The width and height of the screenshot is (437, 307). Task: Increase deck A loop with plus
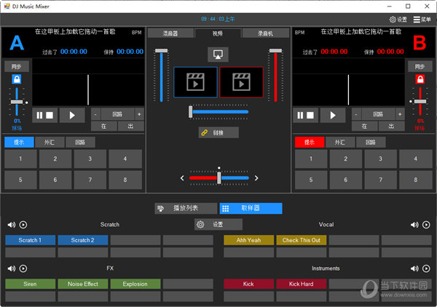point(139,114)
